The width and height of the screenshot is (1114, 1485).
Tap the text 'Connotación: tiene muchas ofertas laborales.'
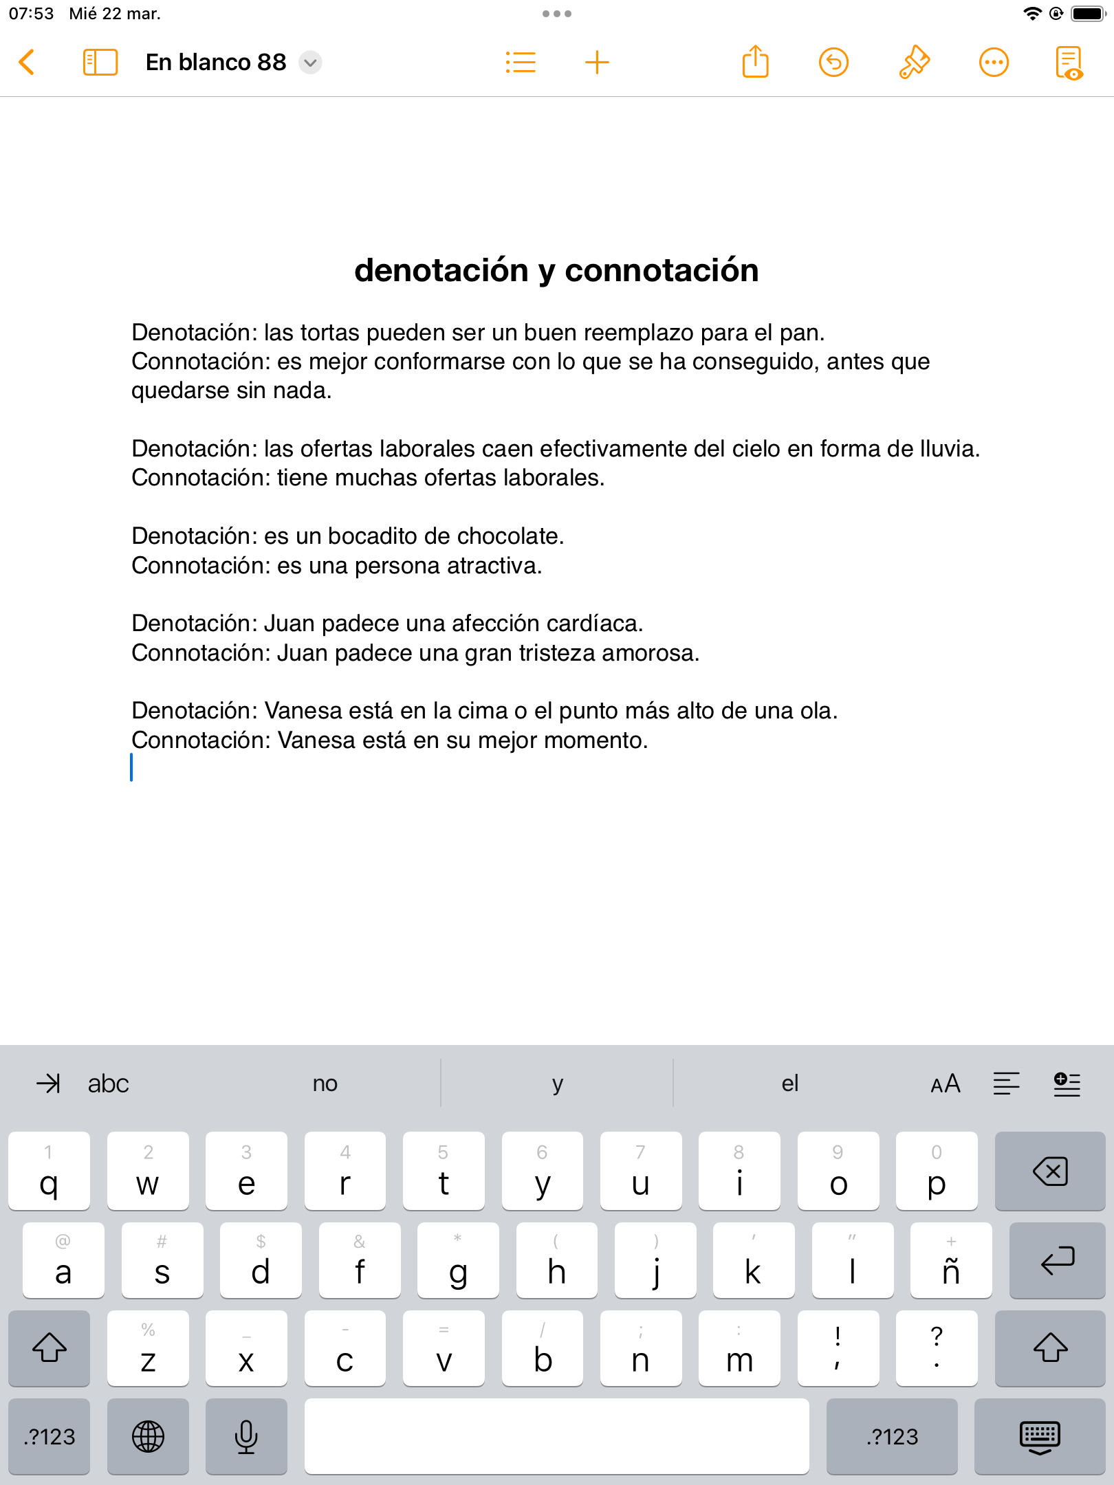368,478
